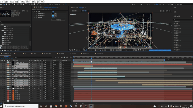Select the Hand tool
The height and width of the screenshot is (108, 193).
point(6,4)
